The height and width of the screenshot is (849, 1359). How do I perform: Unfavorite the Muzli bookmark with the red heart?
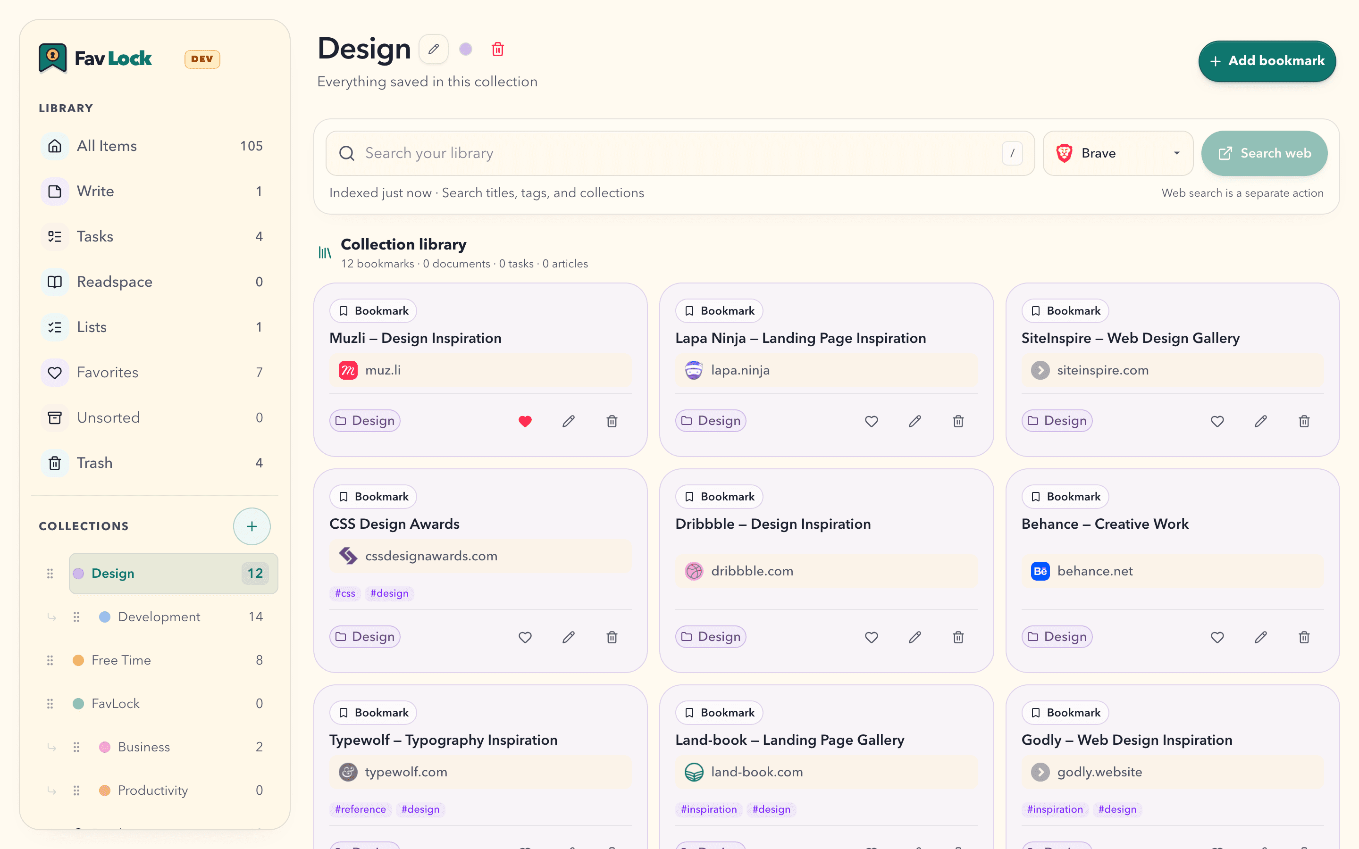tap(525, 421)
